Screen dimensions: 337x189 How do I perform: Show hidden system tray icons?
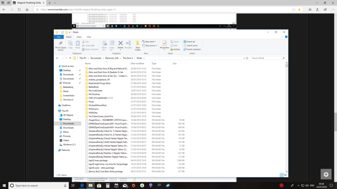298,185
